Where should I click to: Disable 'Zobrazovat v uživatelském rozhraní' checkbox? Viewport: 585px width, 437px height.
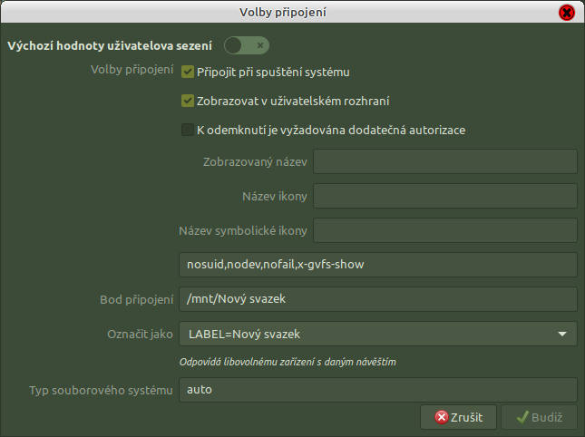(x=188, y=101)
